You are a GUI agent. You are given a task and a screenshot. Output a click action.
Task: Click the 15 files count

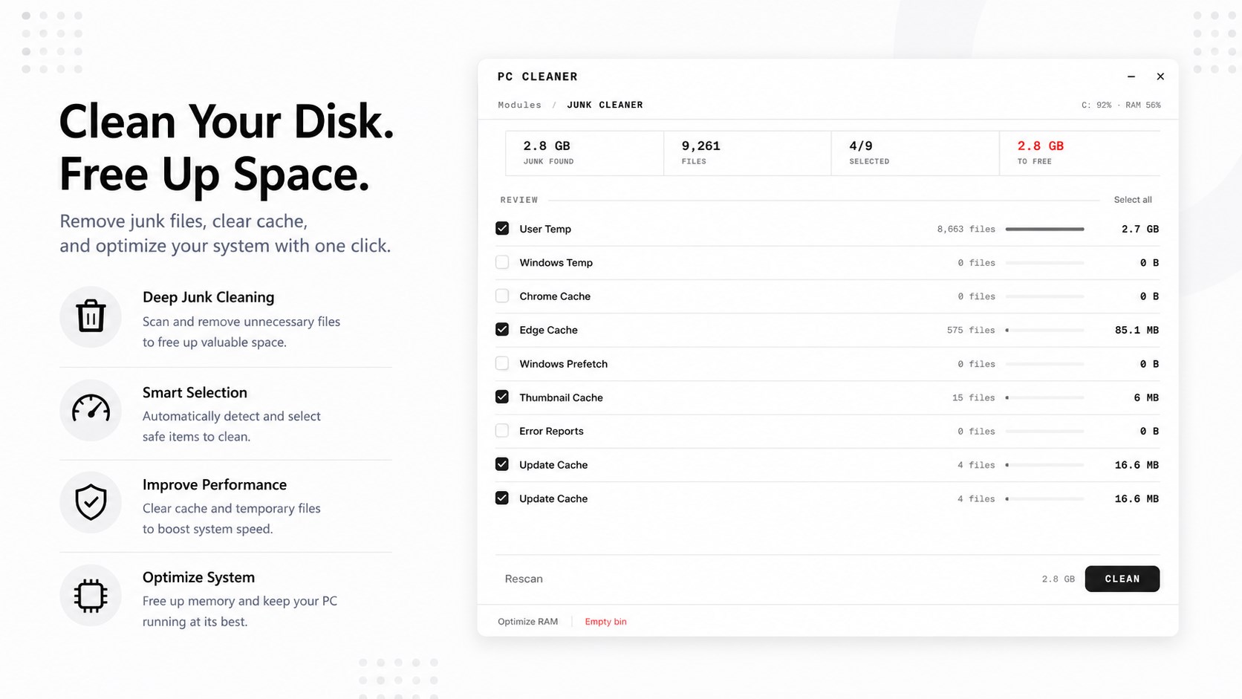pos(973,397)
